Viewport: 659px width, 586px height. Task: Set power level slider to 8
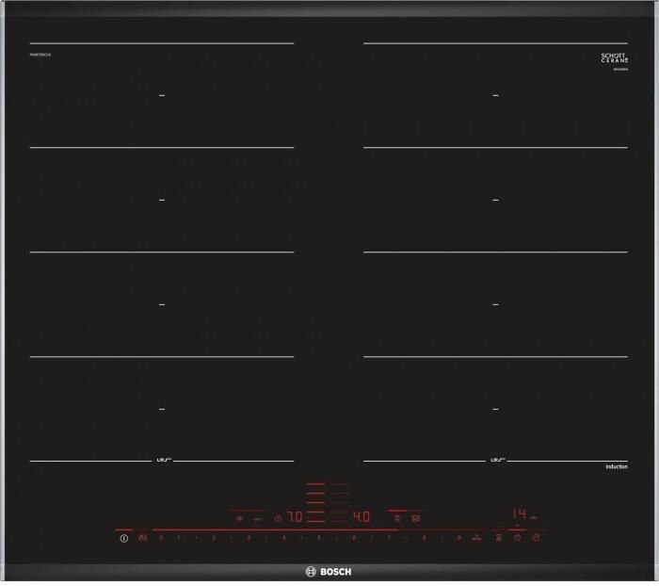pyautogui.click(x=424, y=538)
